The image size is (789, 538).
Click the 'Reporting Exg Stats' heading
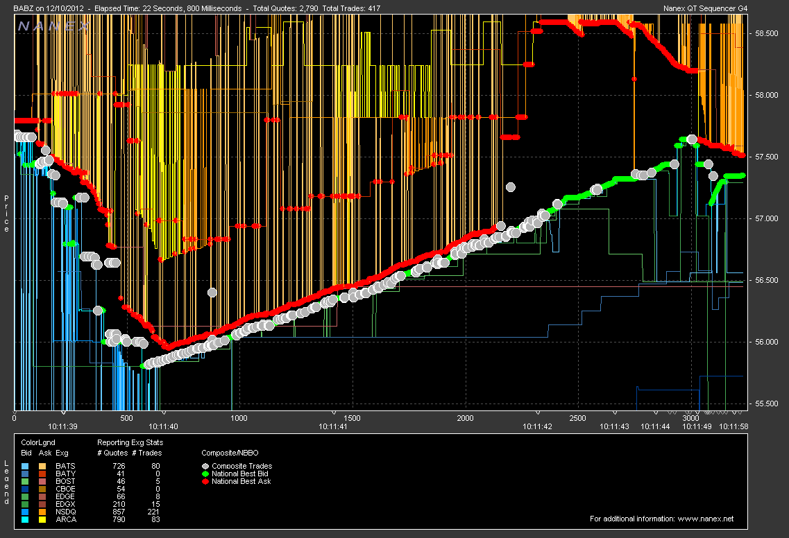coord(130,442)
